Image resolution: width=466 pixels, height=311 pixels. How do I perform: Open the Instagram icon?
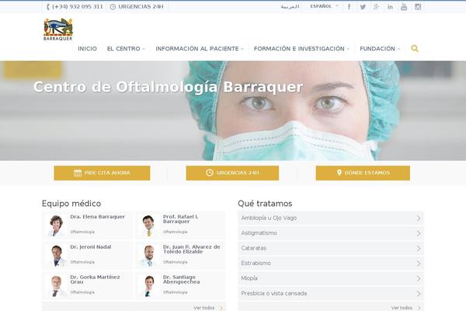click(418, 6)
